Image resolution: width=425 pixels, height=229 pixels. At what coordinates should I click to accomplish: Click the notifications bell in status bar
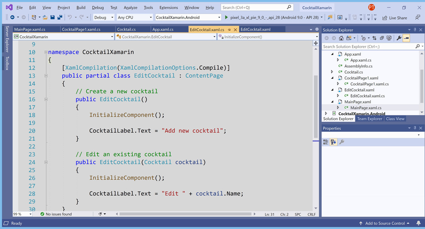[x=418, y=223]
